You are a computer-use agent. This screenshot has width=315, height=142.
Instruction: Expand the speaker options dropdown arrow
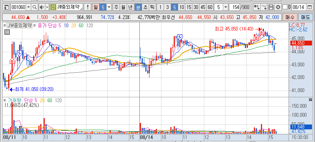[x=47, y=7]
